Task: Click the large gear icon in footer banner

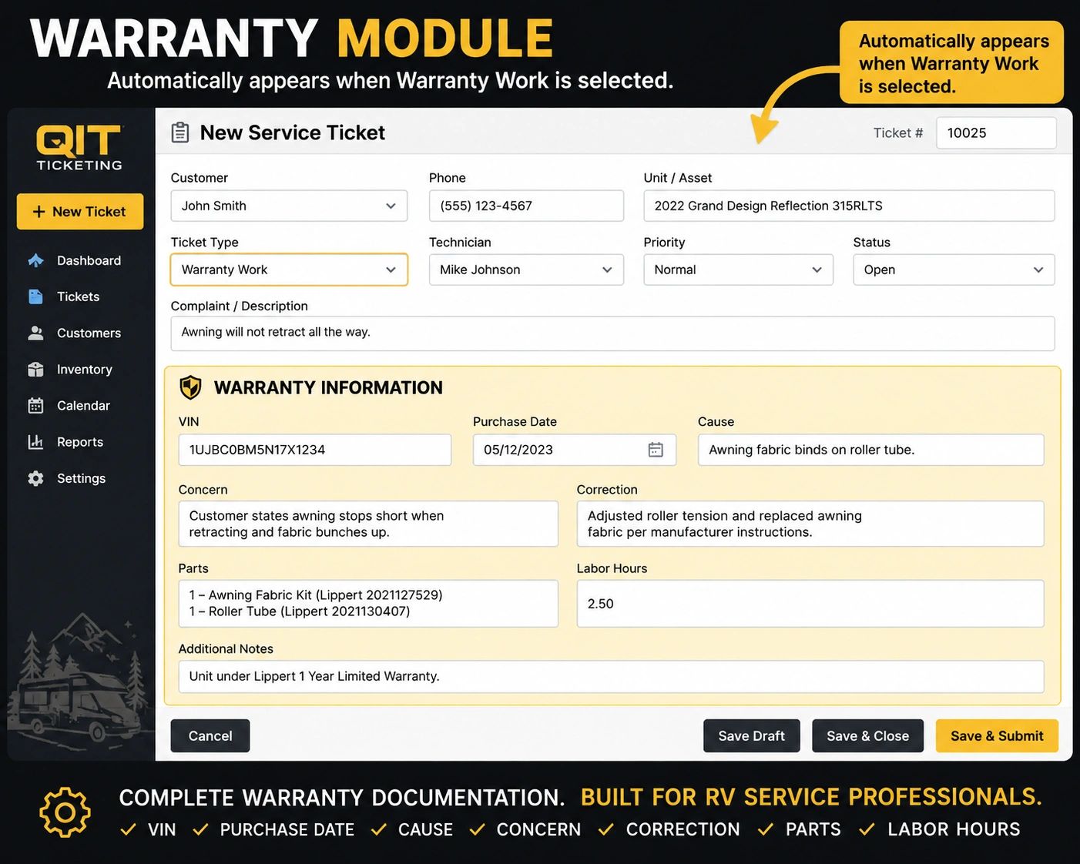Action: point(65,812)
